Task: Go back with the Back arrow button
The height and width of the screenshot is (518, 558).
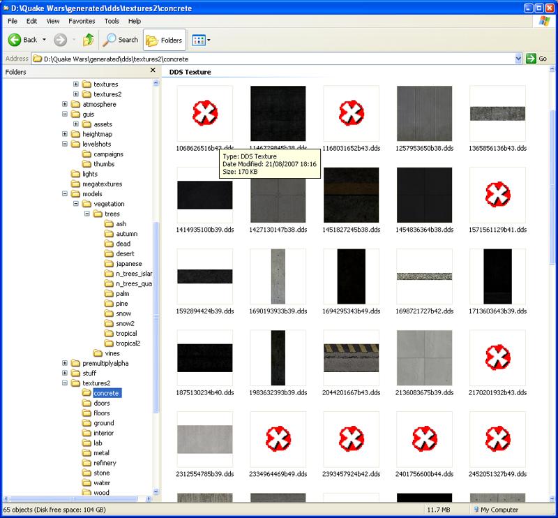Action: tap(22, 40)
